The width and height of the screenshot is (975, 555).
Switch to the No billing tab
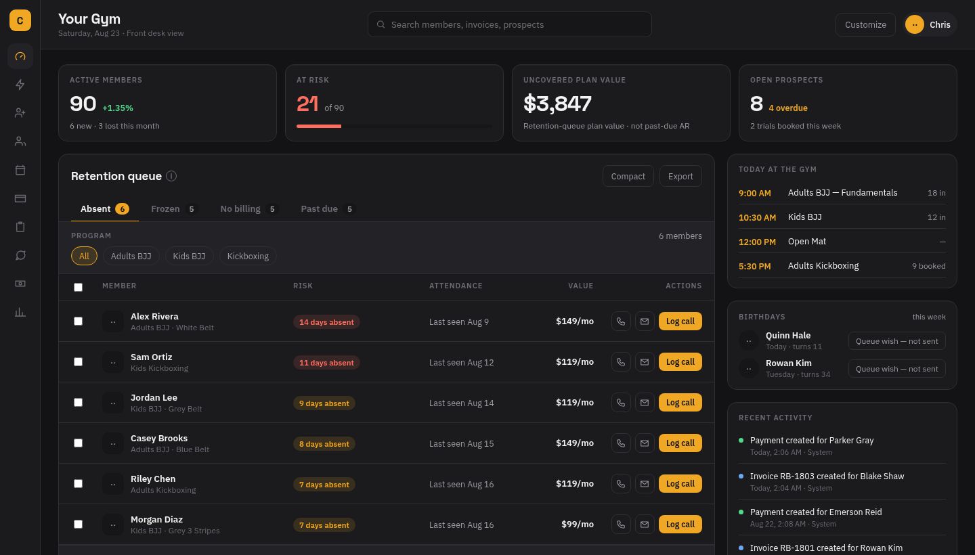(x=249, y=208)
